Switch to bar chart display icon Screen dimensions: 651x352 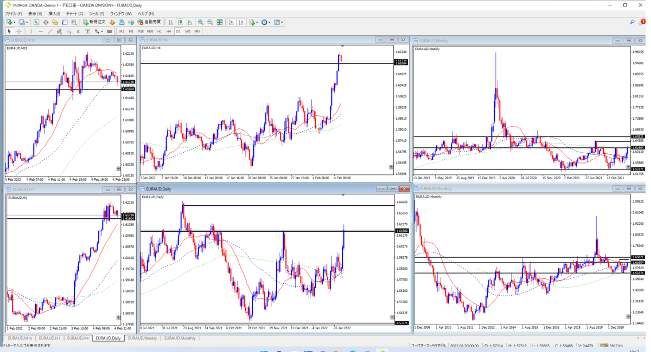[171, 22]
